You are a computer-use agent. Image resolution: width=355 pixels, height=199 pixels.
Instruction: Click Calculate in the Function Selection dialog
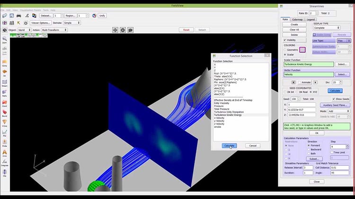pyautogui.click(x=229, y=146)
